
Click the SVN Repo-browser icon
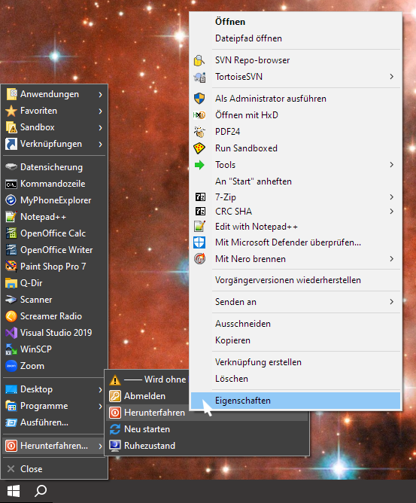tap(199, 60)
